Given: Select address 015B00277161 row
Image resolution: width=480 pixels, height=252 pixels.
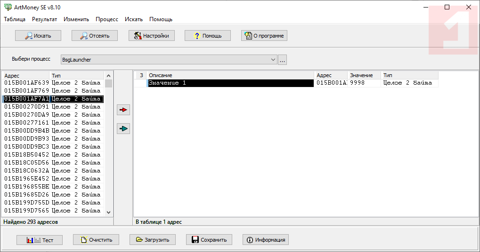Looking at the screenshot, I should (53, 123).
